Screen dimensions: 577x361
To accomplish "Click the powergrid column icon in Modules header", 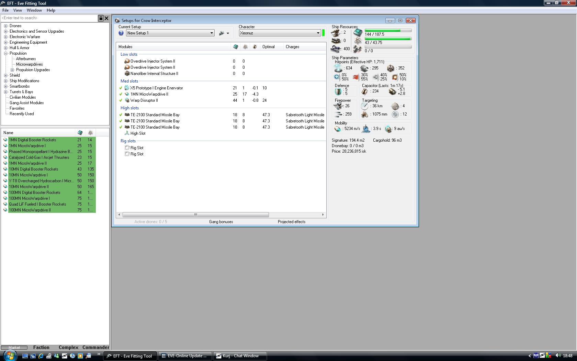I will click(245, 47).
